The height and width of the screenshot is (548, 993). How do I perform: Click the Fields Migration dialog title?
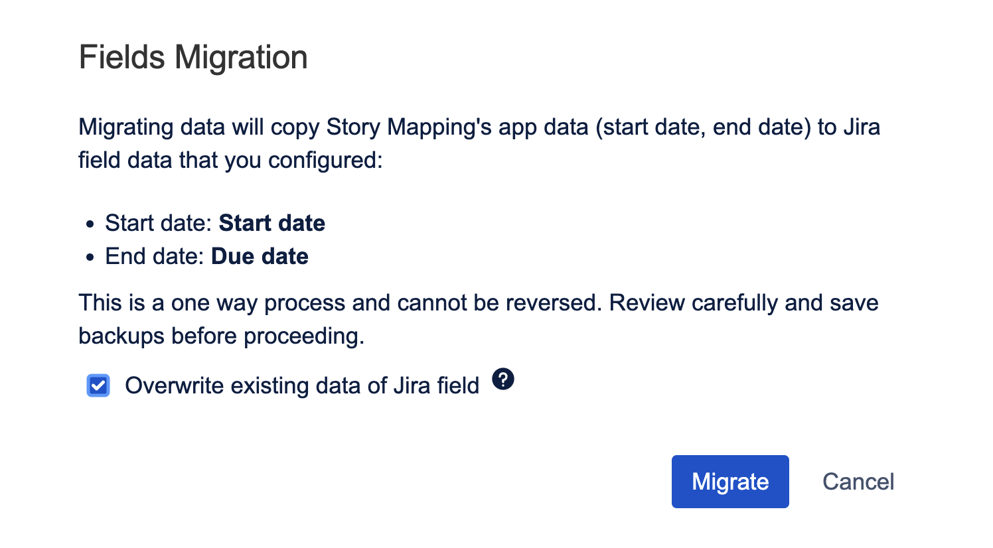pyautogui.click(x=193, y=57)
